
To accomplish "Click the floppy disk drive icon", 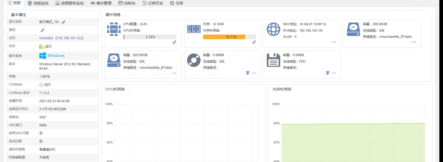I will tap(273, 60).
